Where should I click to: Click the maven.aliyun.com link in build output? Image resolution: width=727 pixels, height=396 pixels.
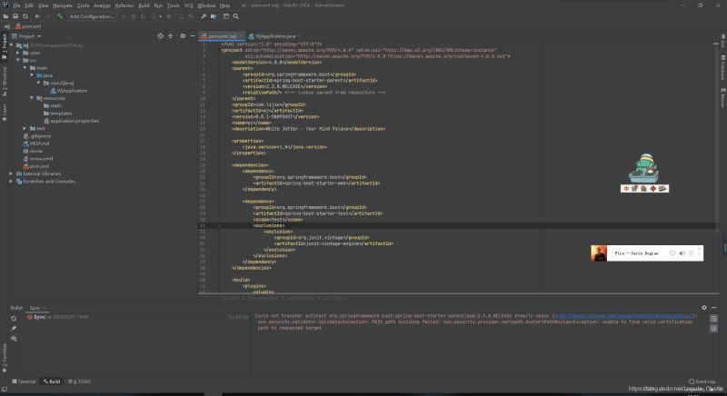(x=623, y=316)
